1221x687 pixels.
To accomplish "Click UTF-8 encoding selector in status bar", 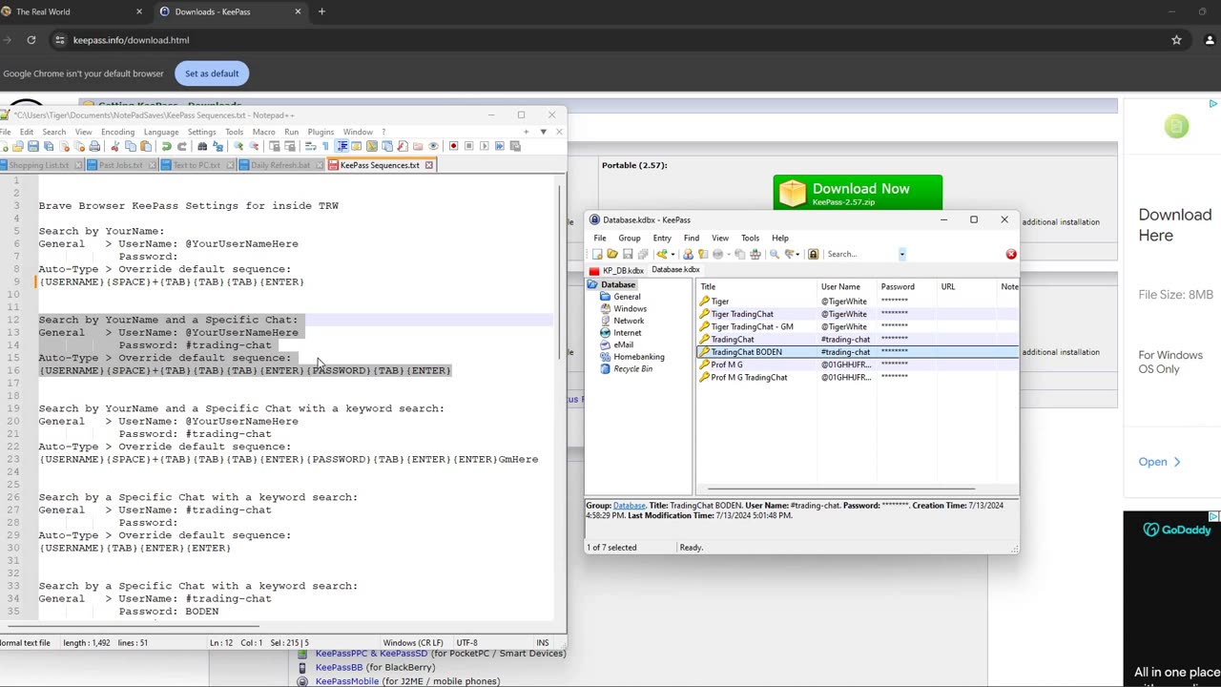I will [466, 642].
